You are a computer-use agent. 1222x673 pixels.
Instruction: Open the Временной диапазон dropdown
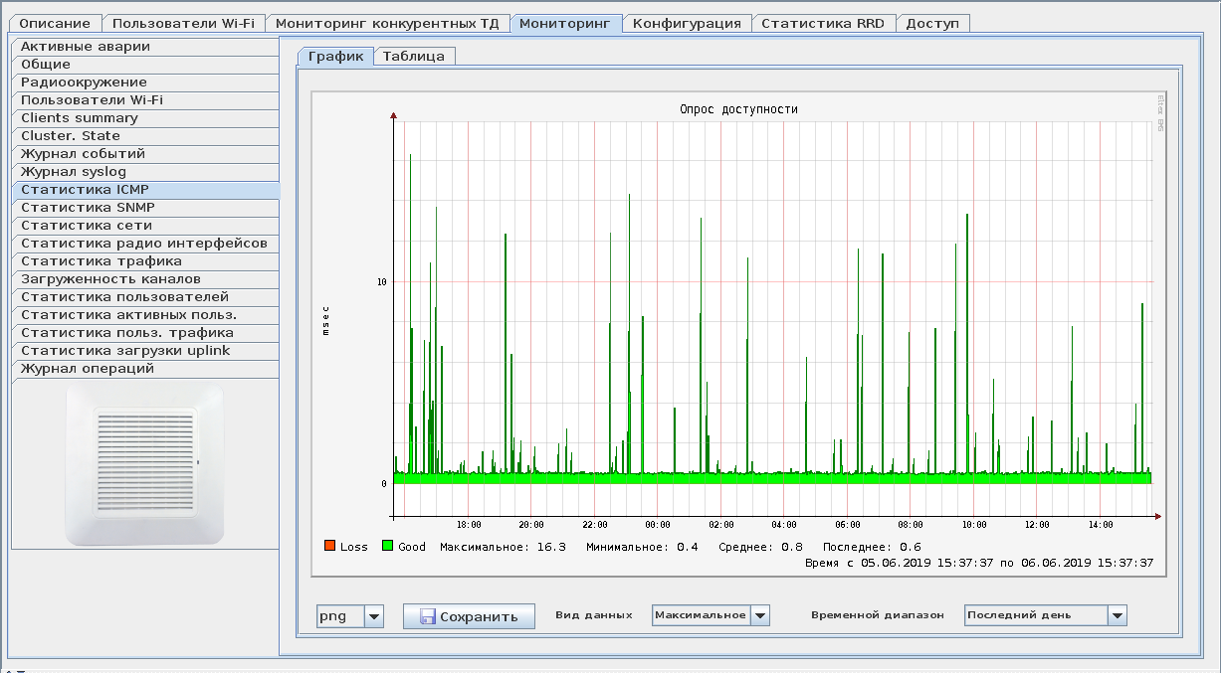[x=1118, y=616]
